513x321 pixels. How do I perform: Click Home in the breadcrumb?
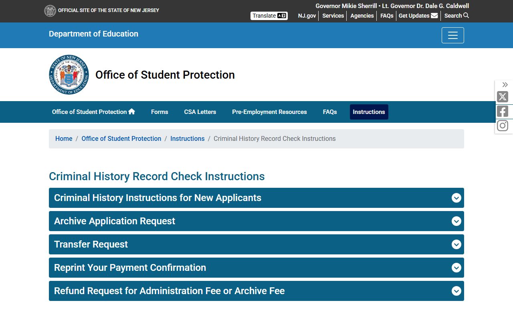64,138
